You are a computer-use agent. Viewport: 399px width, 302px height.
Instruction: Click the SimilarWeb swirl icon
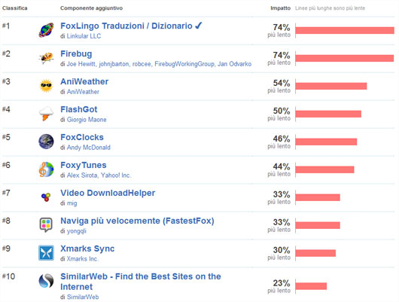click(x=47, y=281)
